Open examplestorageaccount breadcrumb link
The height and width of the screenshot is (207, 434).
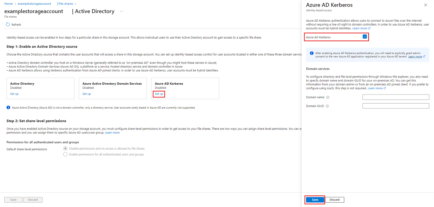(x=34, y=3)
